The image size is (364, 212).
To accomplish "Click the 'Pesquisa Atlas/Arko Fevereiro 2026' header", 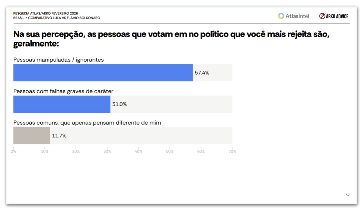I will (x=46, y=13).
